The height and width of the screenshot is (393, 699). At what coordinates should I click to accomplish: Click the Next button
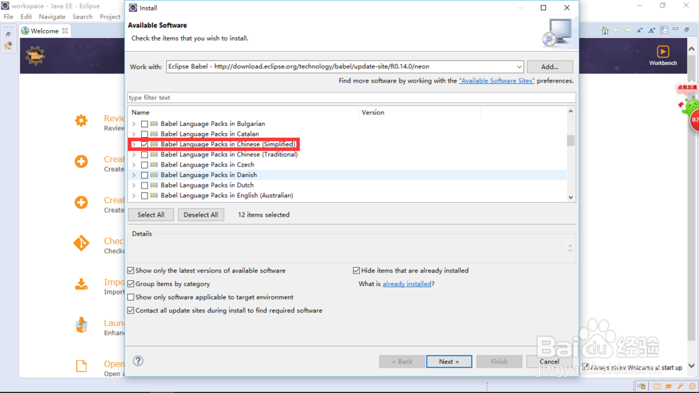(449, 362)
